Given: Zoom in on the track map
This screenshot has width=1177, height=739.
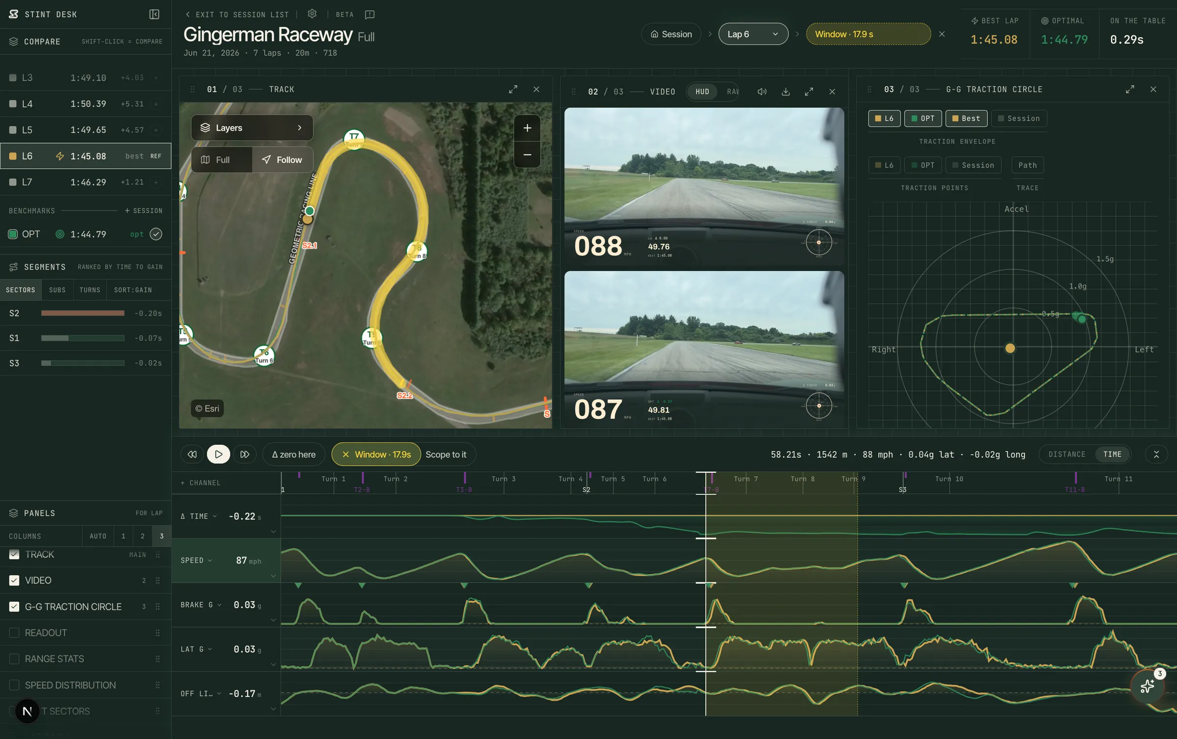Looking at the screenshot, I should pos(527,128).
